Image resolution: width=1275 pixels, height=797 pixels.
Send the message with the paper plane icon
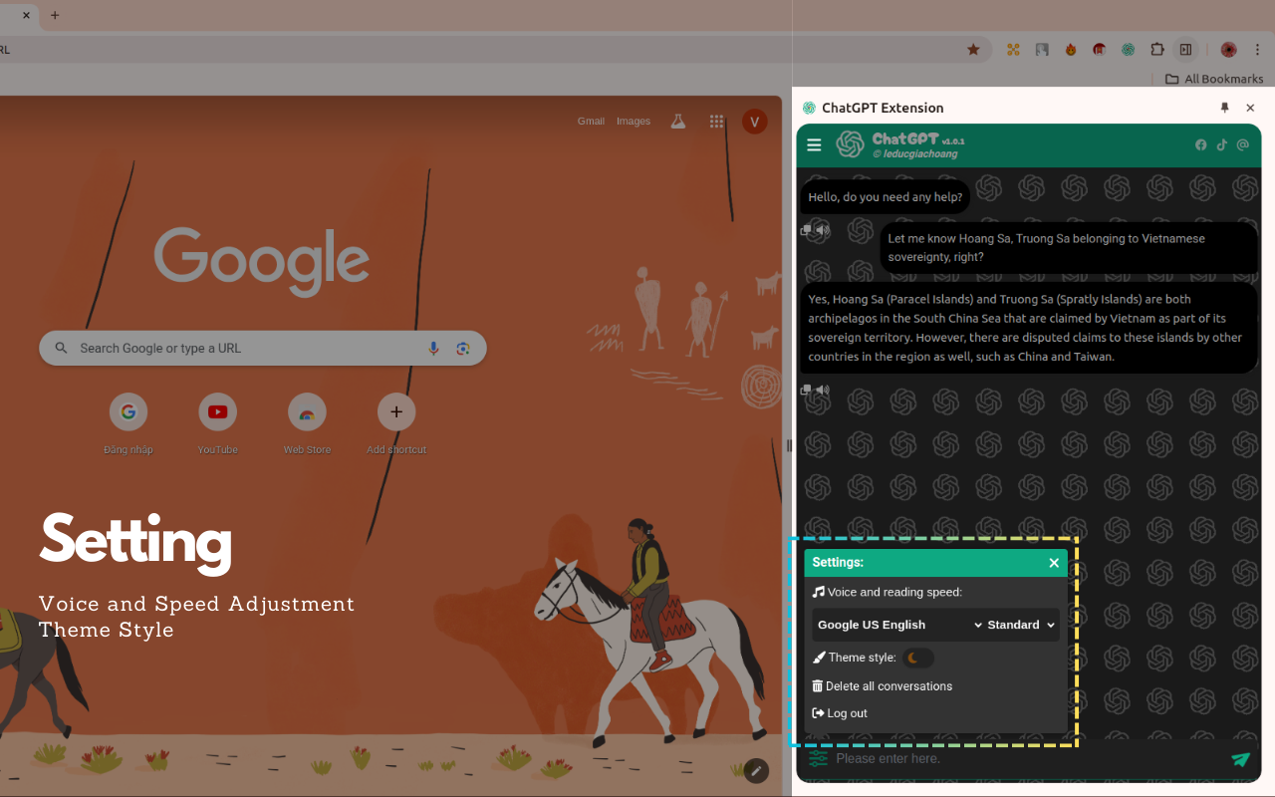1240,759
